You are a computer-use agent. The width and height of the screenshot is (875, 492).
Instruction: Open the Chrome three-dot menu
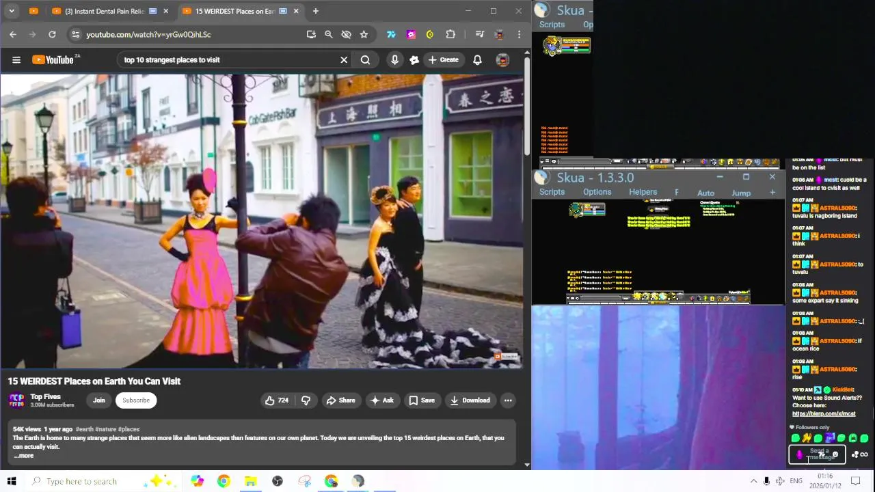(x=520, y=34)
